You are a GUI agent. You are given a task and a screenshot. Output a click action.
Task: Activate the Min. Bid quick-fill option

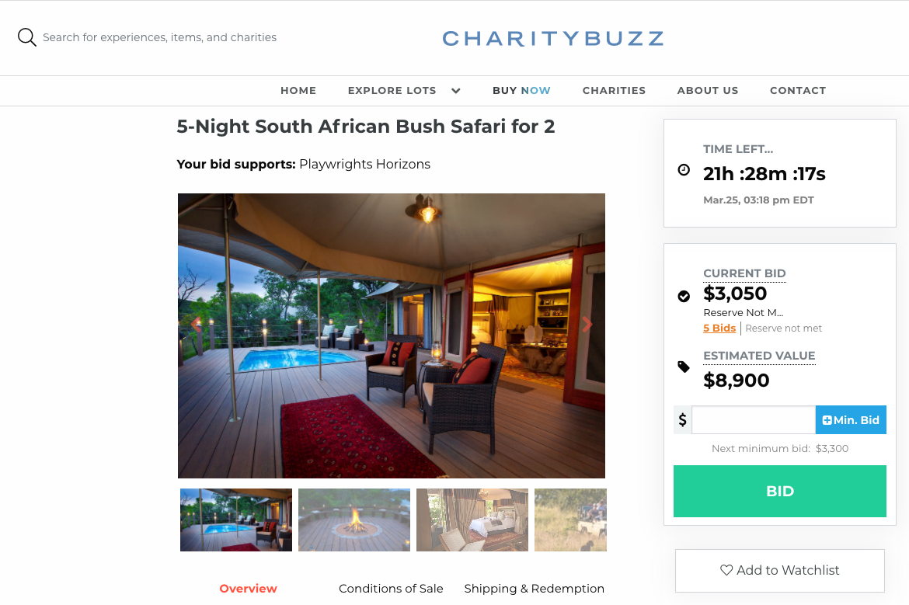click(x=851, y=419)
